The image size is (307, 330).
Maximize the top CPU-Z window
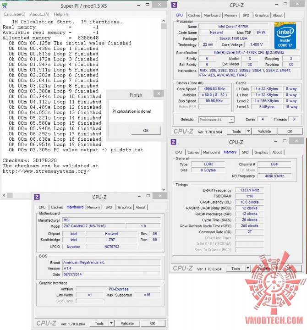[285, 4]
